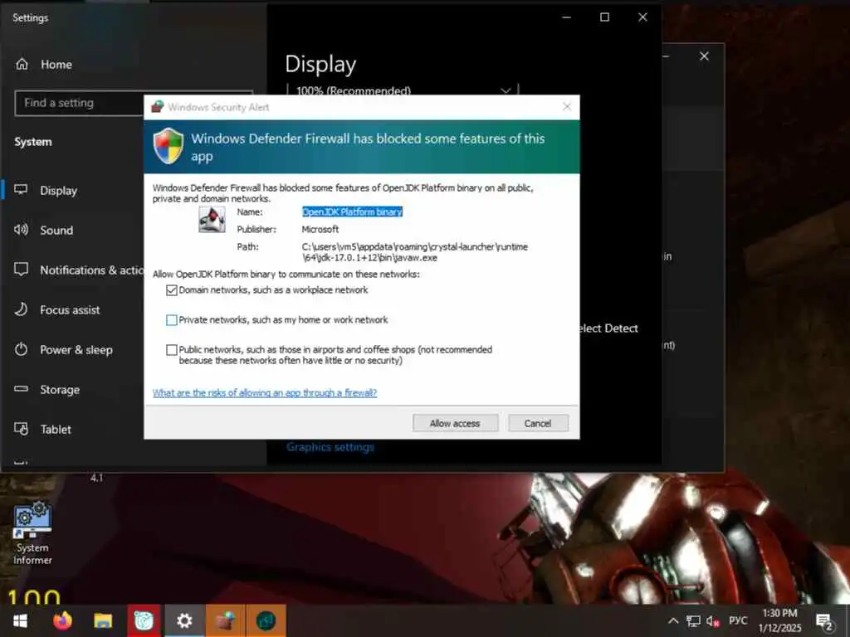Click the Power icon in sidebar
Screen dimensions: 850x637
21,349
